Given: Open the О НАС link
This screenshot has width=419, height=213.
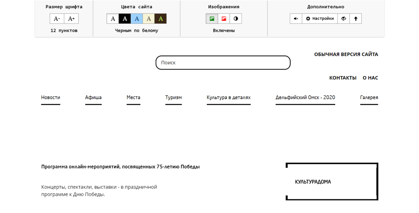Looking at the screenshot, I should pyautogui.click(x=370, y=78).
